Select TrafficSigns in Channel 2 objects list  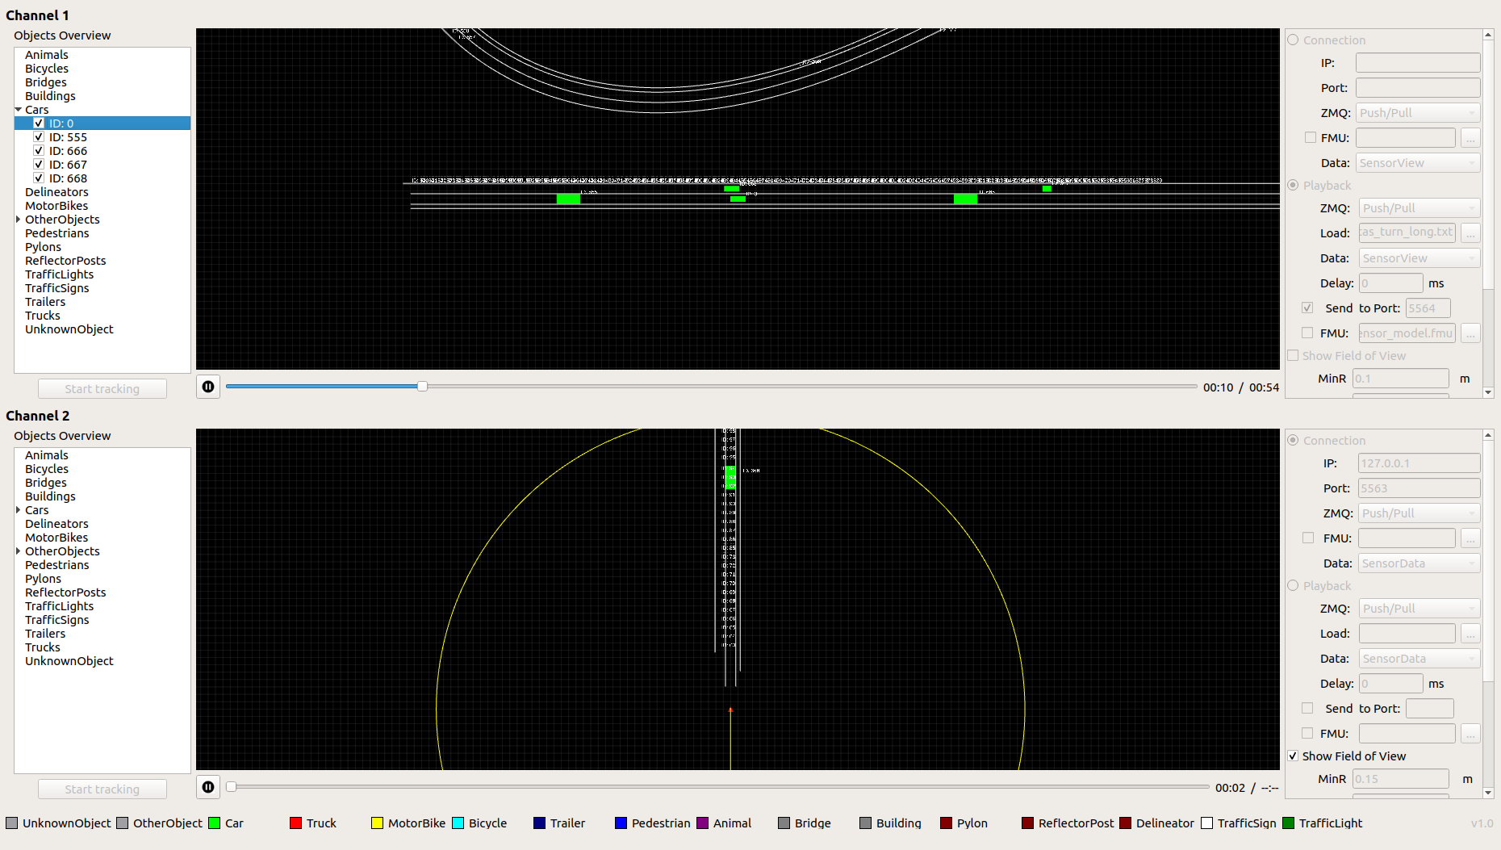click(57, 620)
